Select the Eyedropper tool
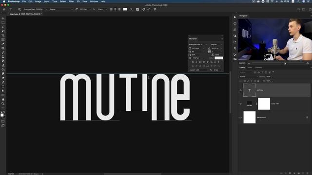This screenshot has height=175, width=312. 3,44
